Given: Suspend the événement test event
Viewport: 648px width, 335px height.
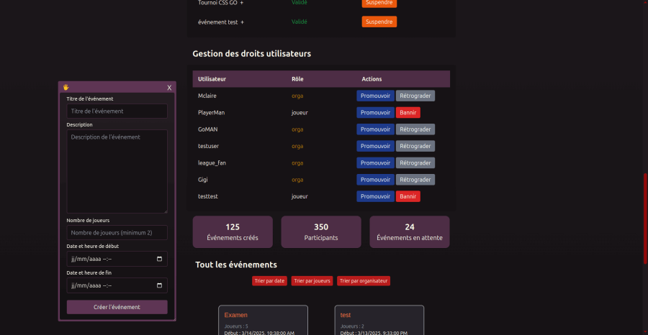Looking at the screenshot, I should coord(379,22).
